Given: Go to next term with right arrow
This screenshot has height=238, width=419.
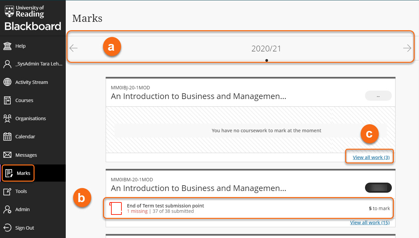Looking at the screenshot, I should [407, 48].
